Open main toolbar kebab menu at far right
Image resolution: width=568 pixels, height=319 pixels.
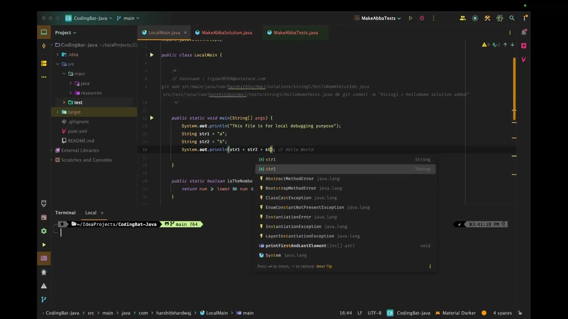click(525, 18)
